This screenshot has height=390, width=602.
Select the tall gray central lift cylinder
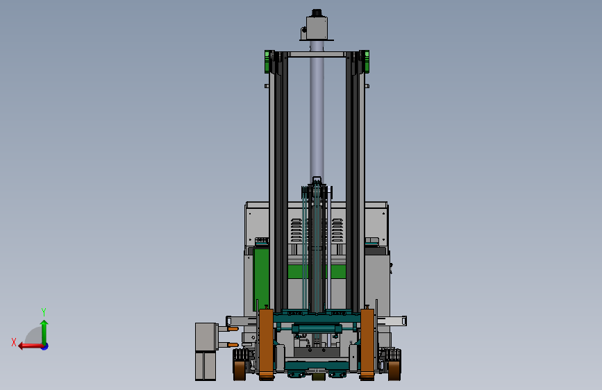(x=317, y=110)
